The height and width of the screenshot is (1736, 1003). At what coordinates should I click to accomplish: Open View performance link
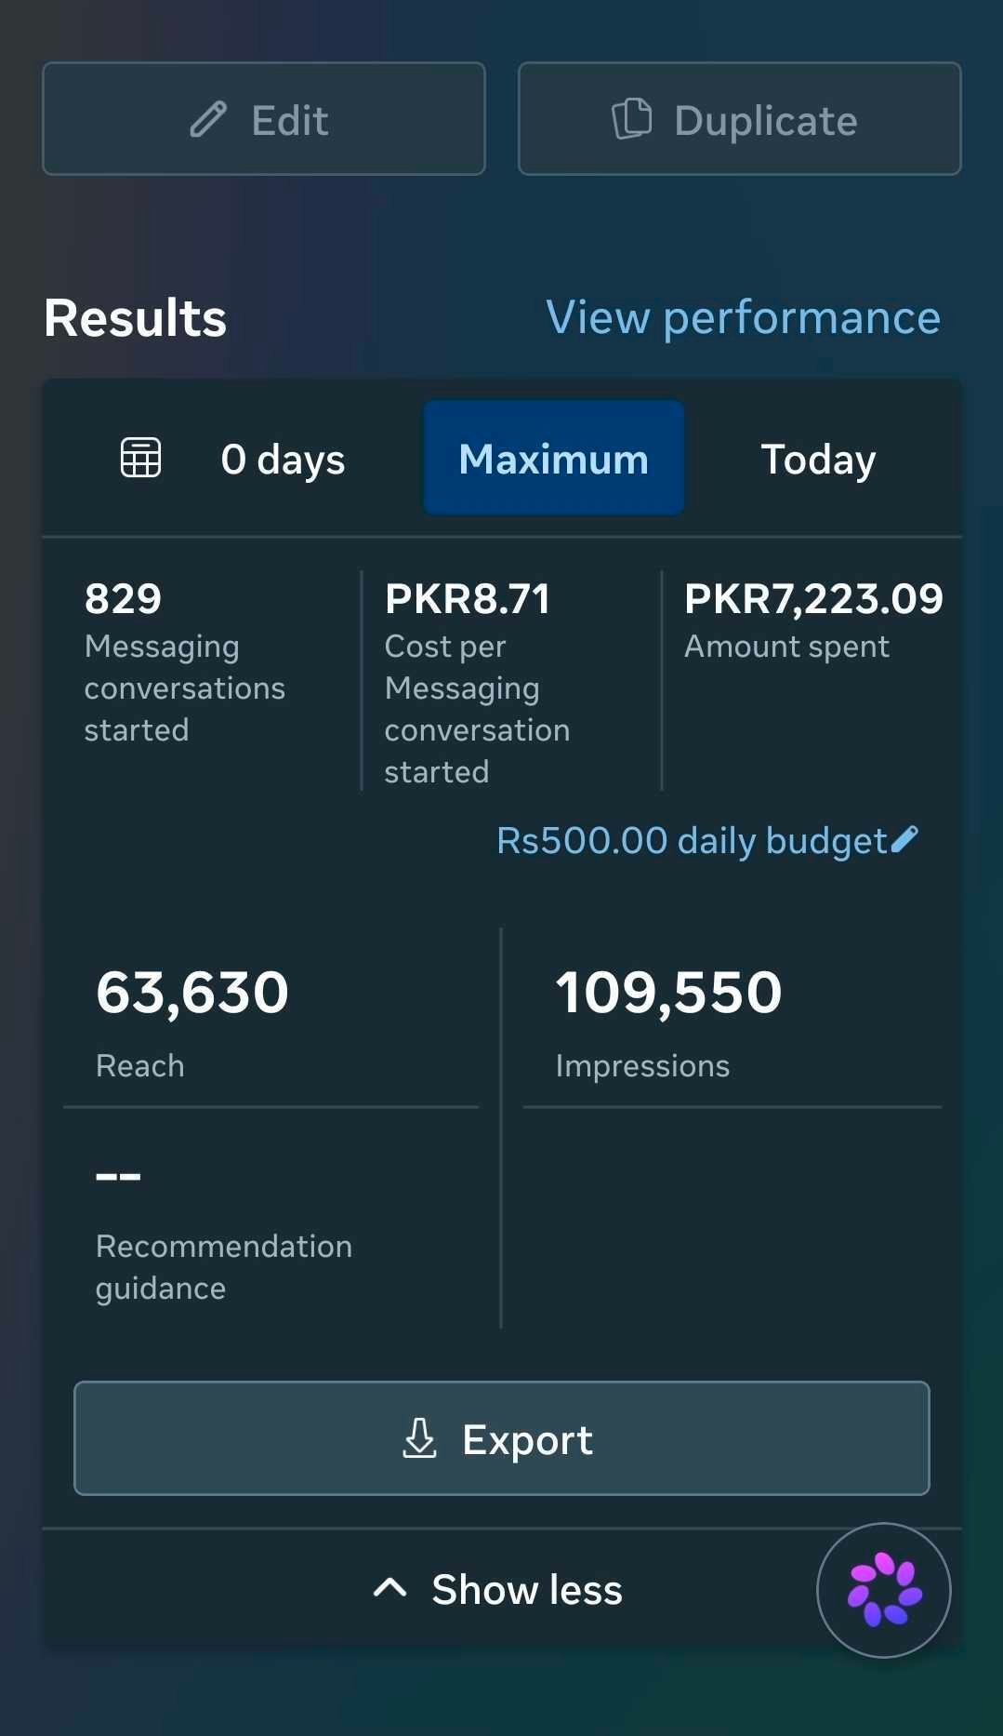click(743, 318)
